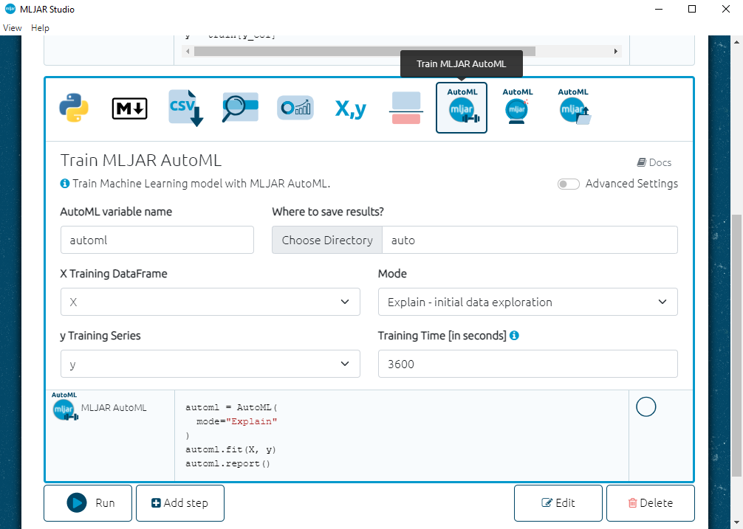The image size is (743, 529).
Task: Click the mode="Explain" code line
Action: click(236, 421)
